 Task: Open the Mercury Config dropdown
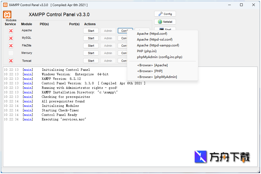122,53
